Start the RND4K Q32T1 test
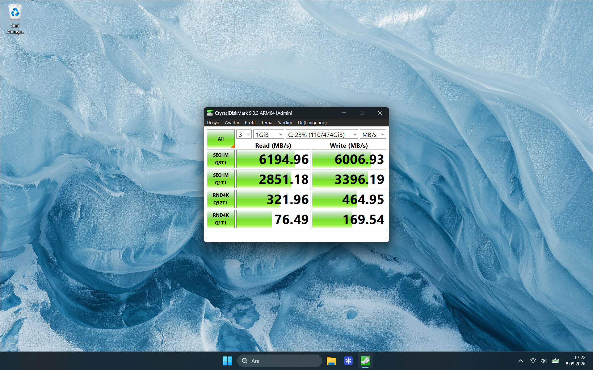 [x=221, y=199]
